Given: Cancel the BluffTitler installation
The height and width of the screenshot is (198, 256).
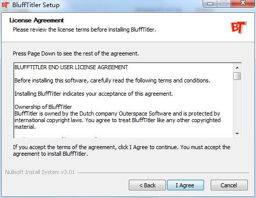Looking at the screenshot, I should click(x=229, y=185).
